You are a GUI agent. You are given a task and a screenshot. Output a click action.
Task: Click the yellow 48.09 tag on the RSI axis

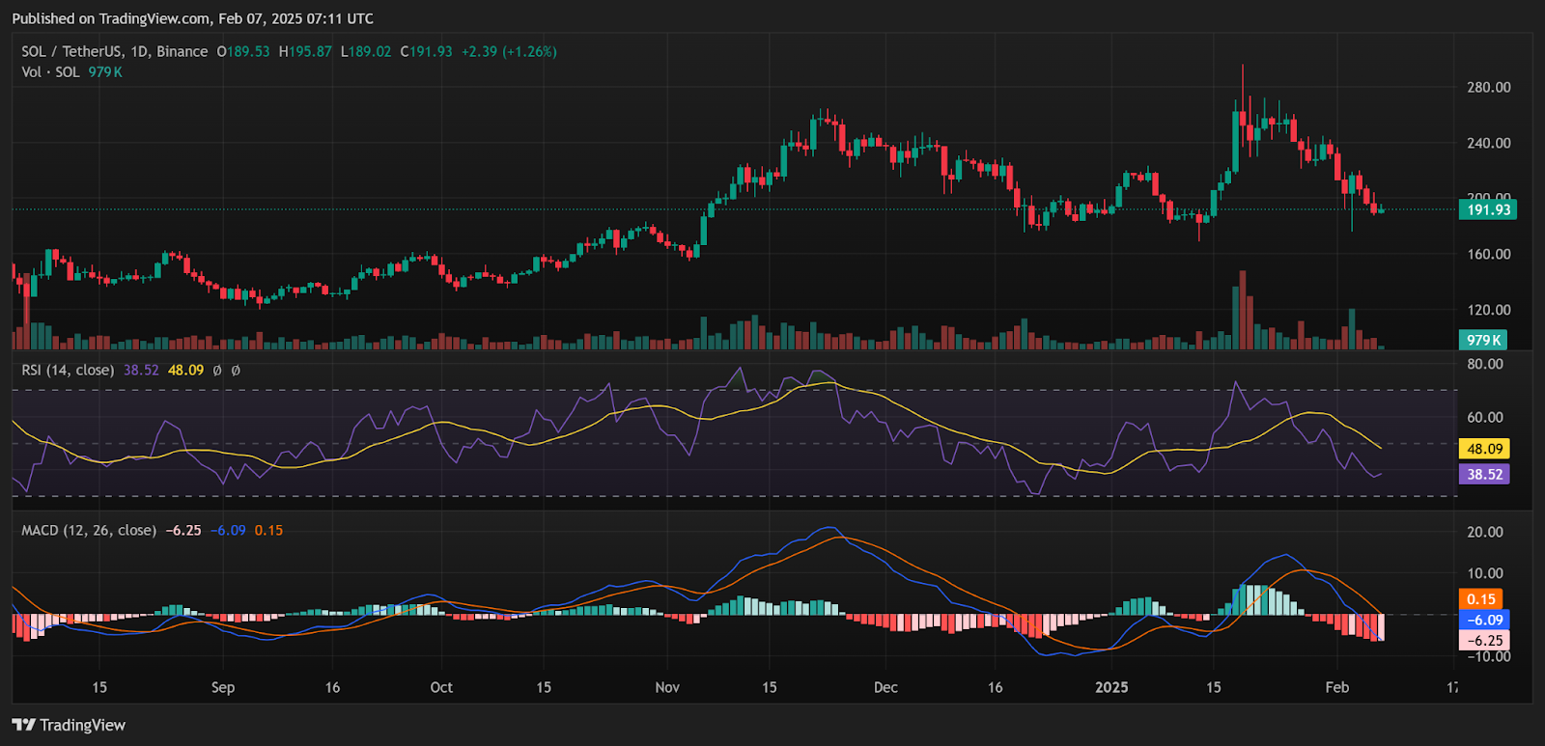(x=1484, y=449)
